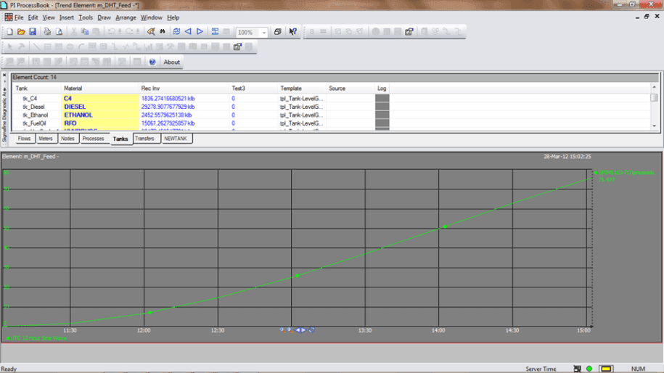Click the C4 Rec Inv value

tap(168, 98)
